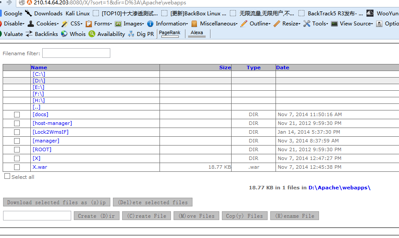Viewport: 399px width, 238px height.
Task: Check the box for docs folder
Action: pyautogui.click(x=17, y=115)
